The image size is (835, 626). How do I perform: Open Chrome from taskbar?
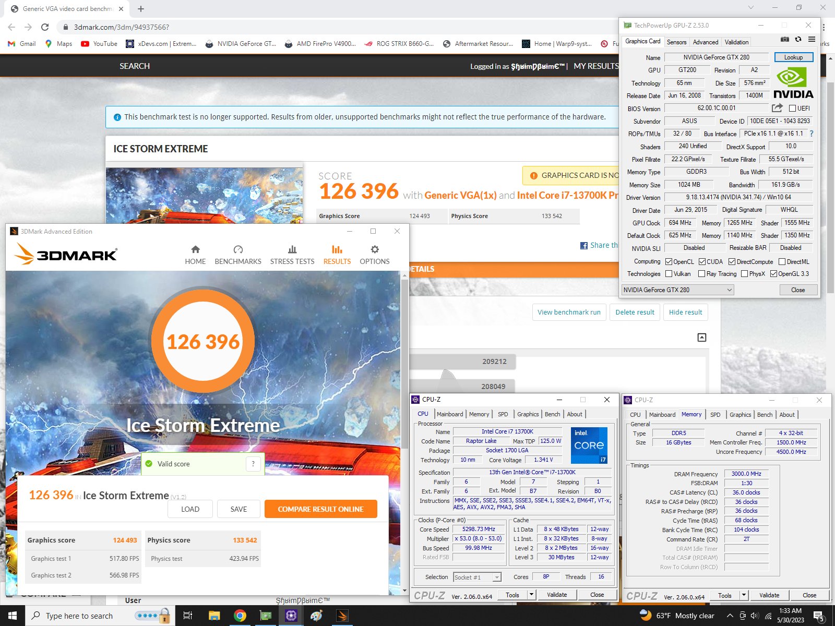point(240,616)
